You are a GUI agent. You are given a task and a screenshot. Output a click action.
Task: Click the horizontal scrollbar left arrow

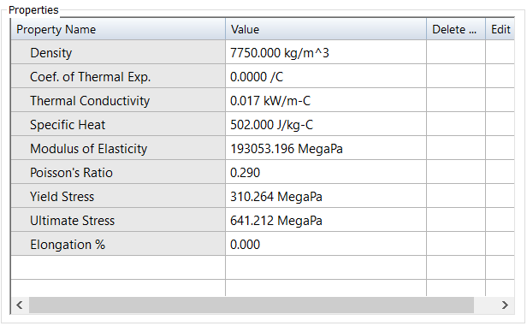[20, 305]
